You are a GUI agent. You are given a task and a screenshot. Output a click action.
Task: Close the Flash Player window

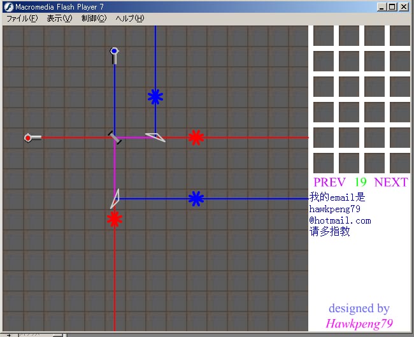404,7
